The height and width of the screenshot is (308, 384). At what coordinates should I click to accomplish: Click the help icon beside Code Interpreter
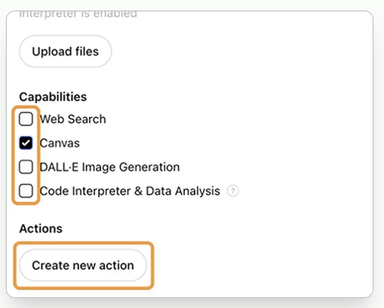tap(233, 191)
